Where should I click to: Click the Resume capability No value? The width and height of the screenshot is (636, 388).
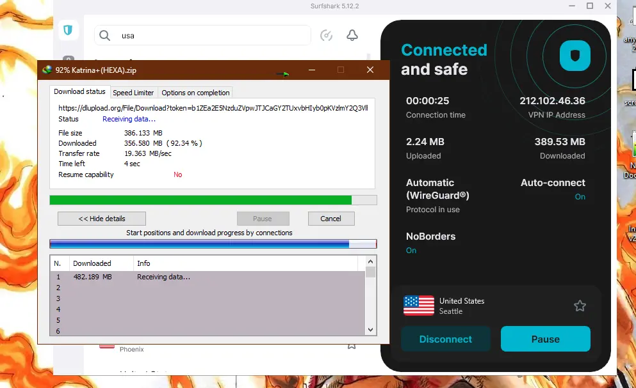(x=177, y=175)
